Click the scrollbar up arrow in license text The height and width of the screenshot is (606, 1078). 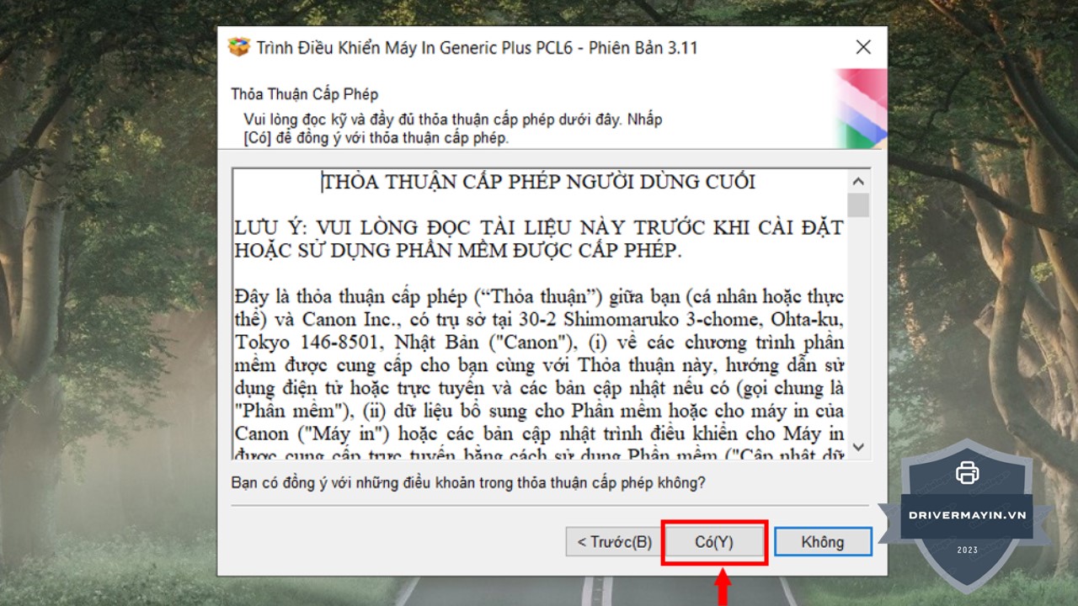(858, 181)
